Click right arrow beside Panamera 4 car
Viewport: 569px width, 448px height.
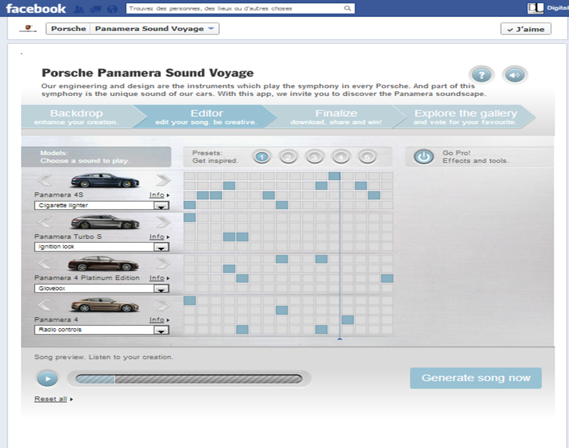163,305
